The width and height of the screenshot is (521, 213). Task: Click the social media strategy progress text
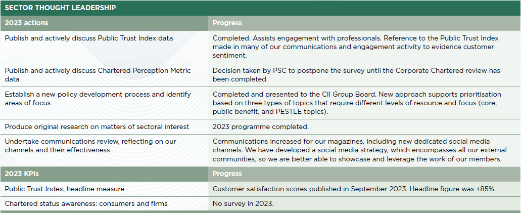click(359, 150)
